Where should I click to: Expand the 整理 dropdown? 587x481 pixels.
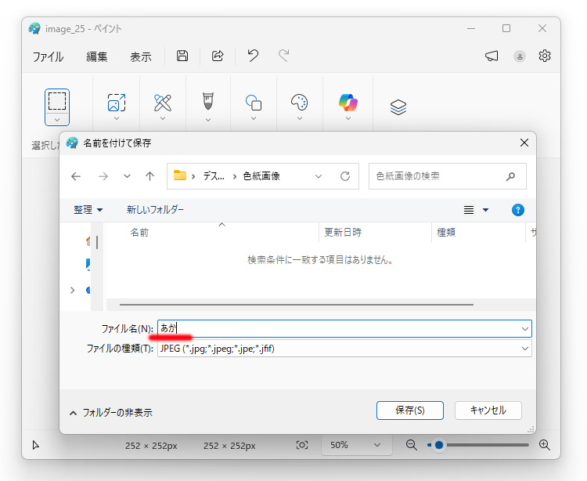(88, 210)
